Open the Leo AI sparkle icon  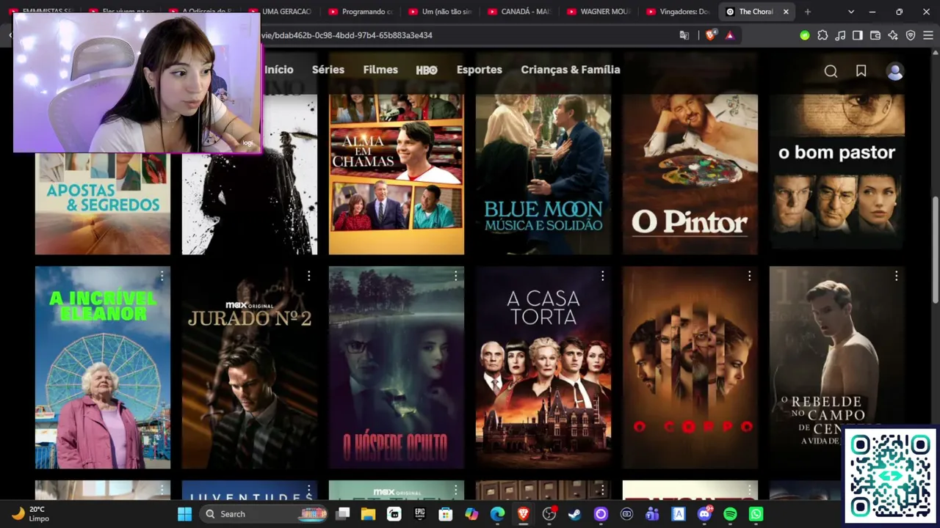(x=893, y=35)
